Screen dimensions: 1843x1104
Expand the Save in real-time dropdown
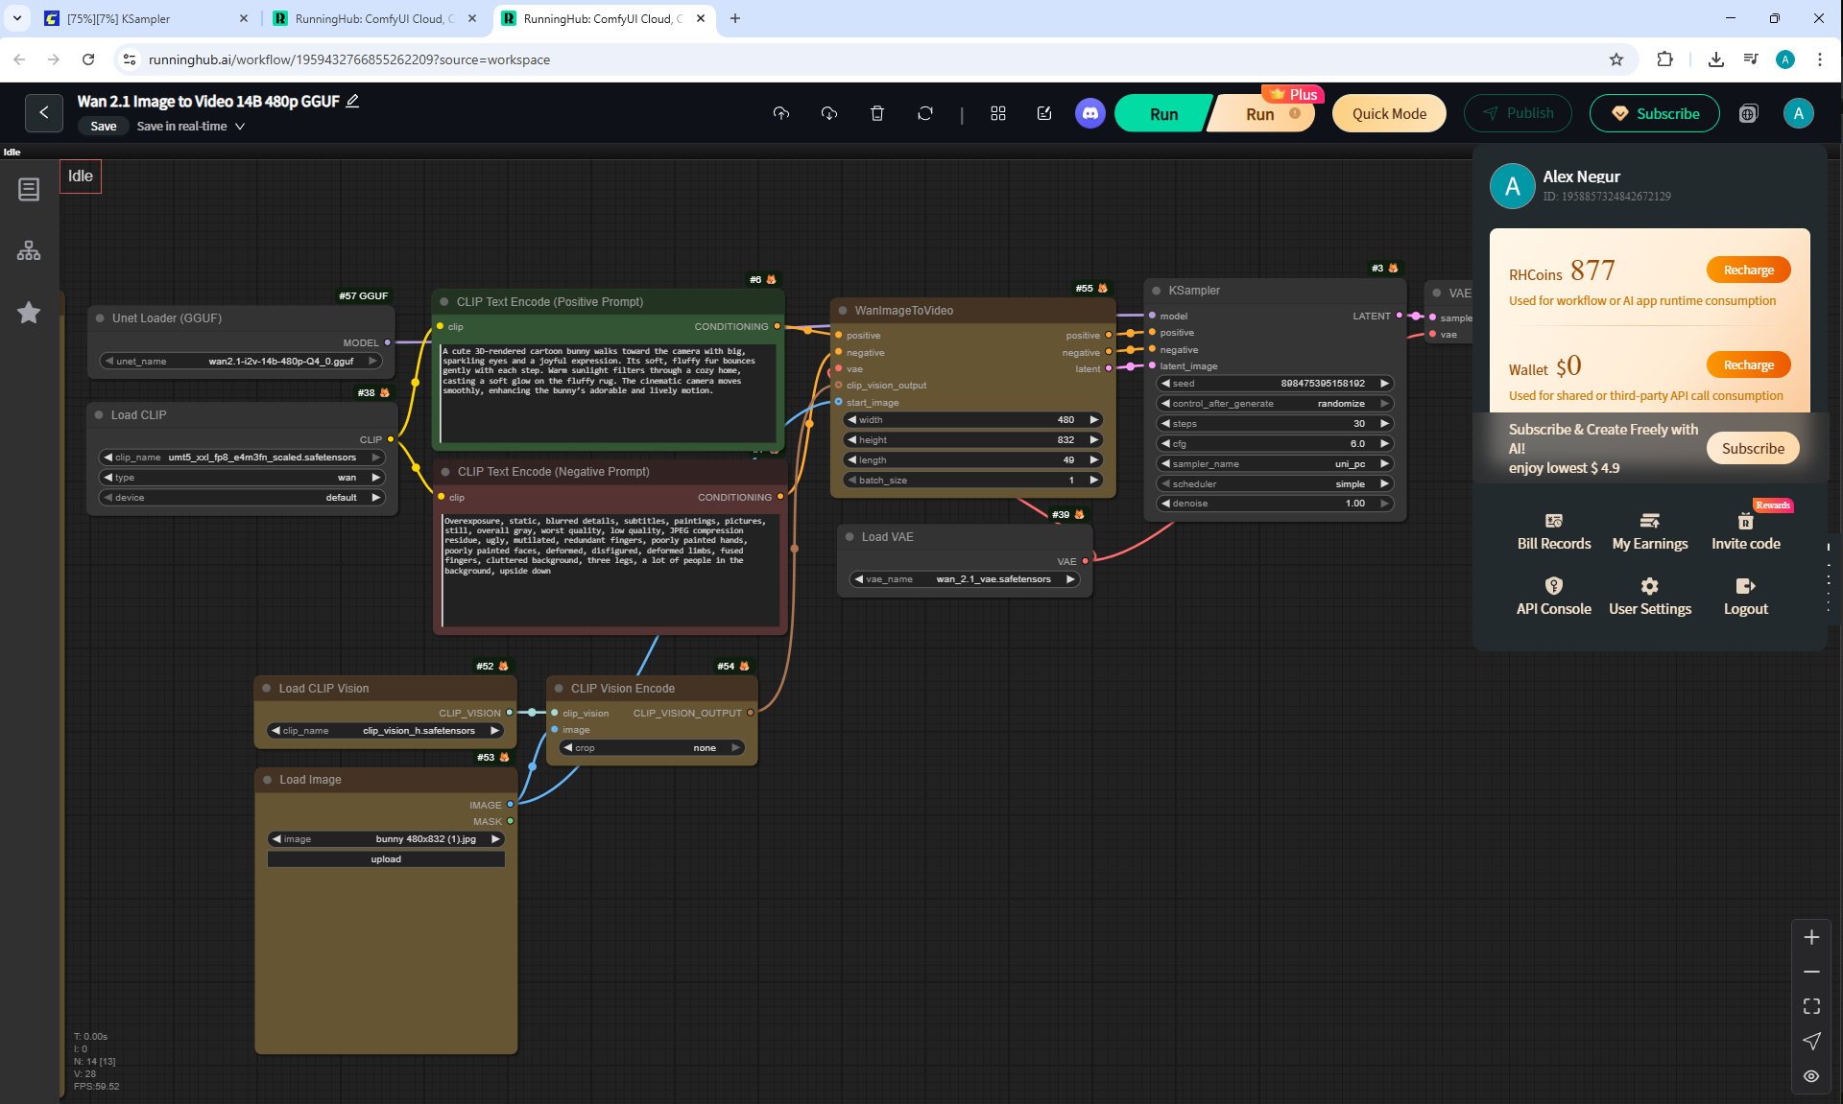coord(240,127)
